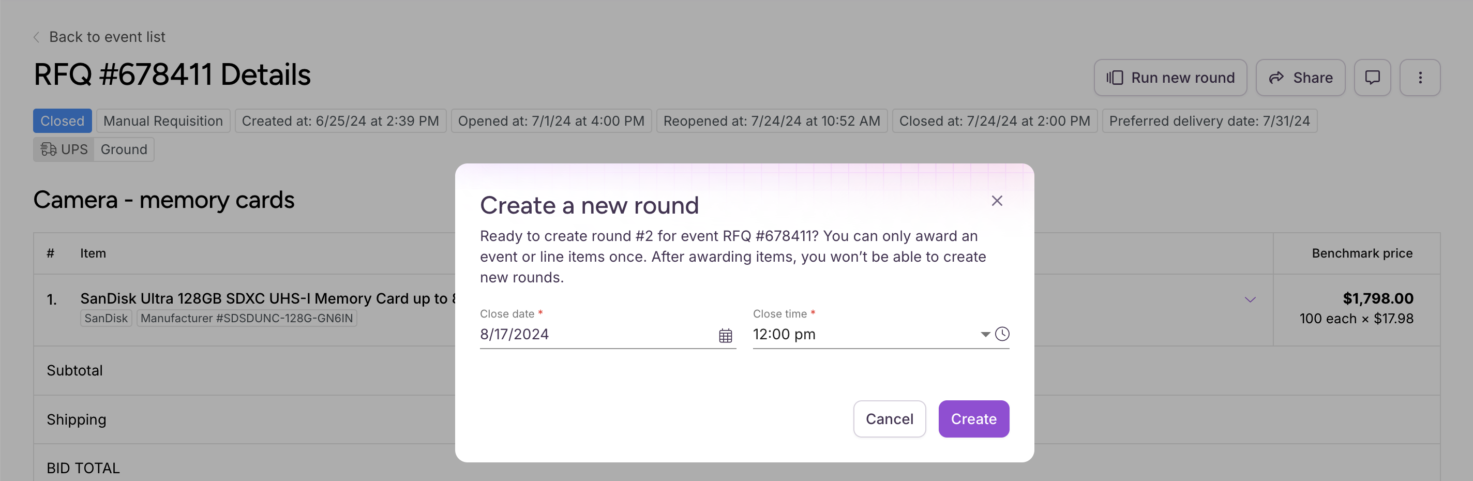Open the calendar picker for Close date
1473x481 pixels.
pyautogui.click(x=725, y=336)
